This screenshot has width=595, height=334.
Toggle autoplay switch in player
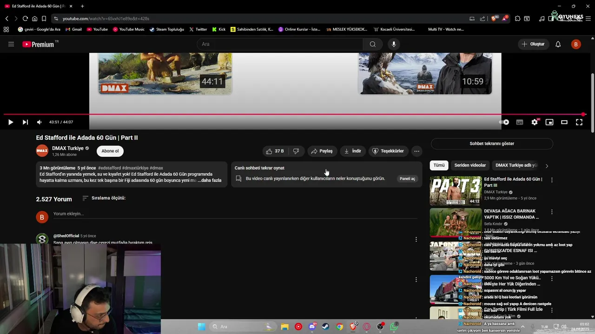504,122
